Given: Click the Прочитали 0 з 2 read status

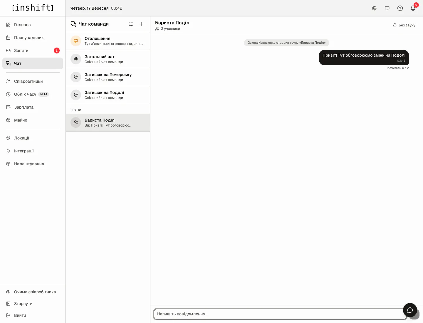Looking at the screenshot, I should point(397,68).
